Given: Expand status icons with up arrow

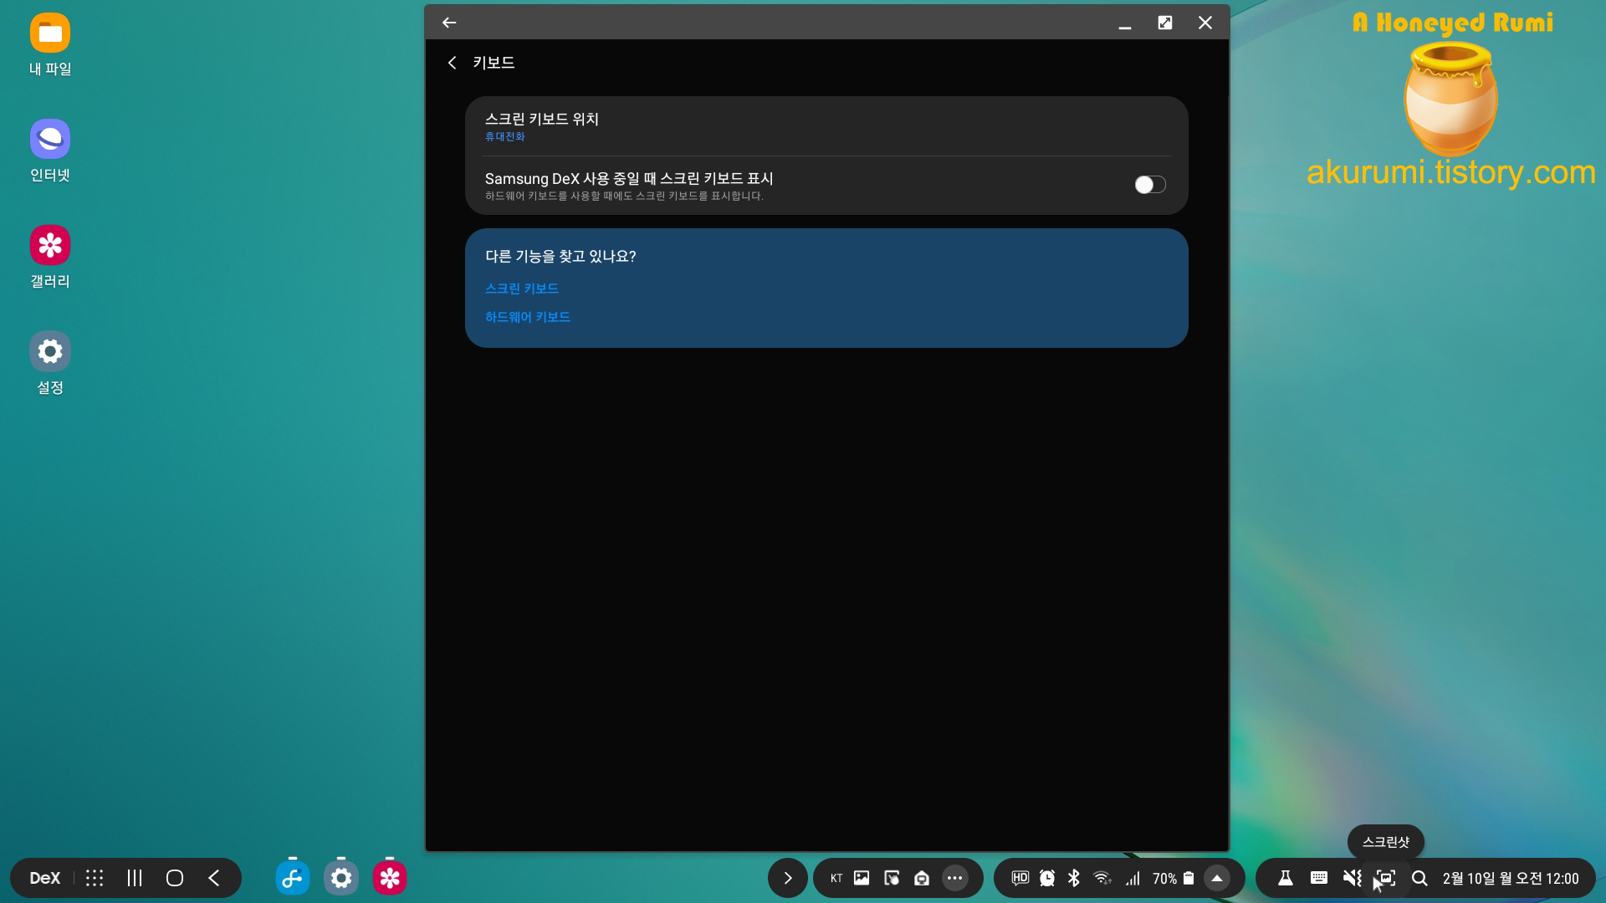Looking at the screenshot, I should point(1217,878).
